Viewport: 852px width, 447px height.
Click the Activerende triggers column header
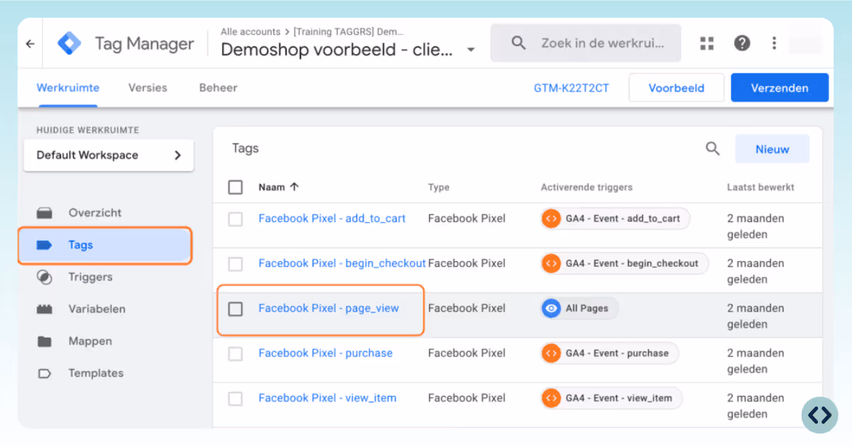pyautogui.click(x=586, y=187)
